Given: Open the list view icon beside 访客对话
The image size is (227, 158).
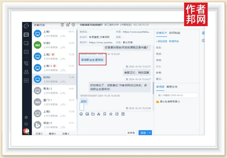Looking at the screenshot, I should tap(62, 25).
